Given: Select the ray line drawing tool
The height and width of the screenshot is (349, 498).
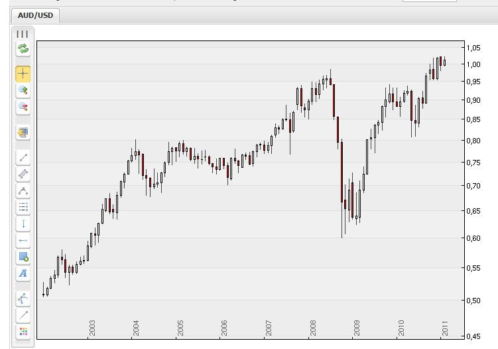Looking at the screenshot, I should coord(23,316).
